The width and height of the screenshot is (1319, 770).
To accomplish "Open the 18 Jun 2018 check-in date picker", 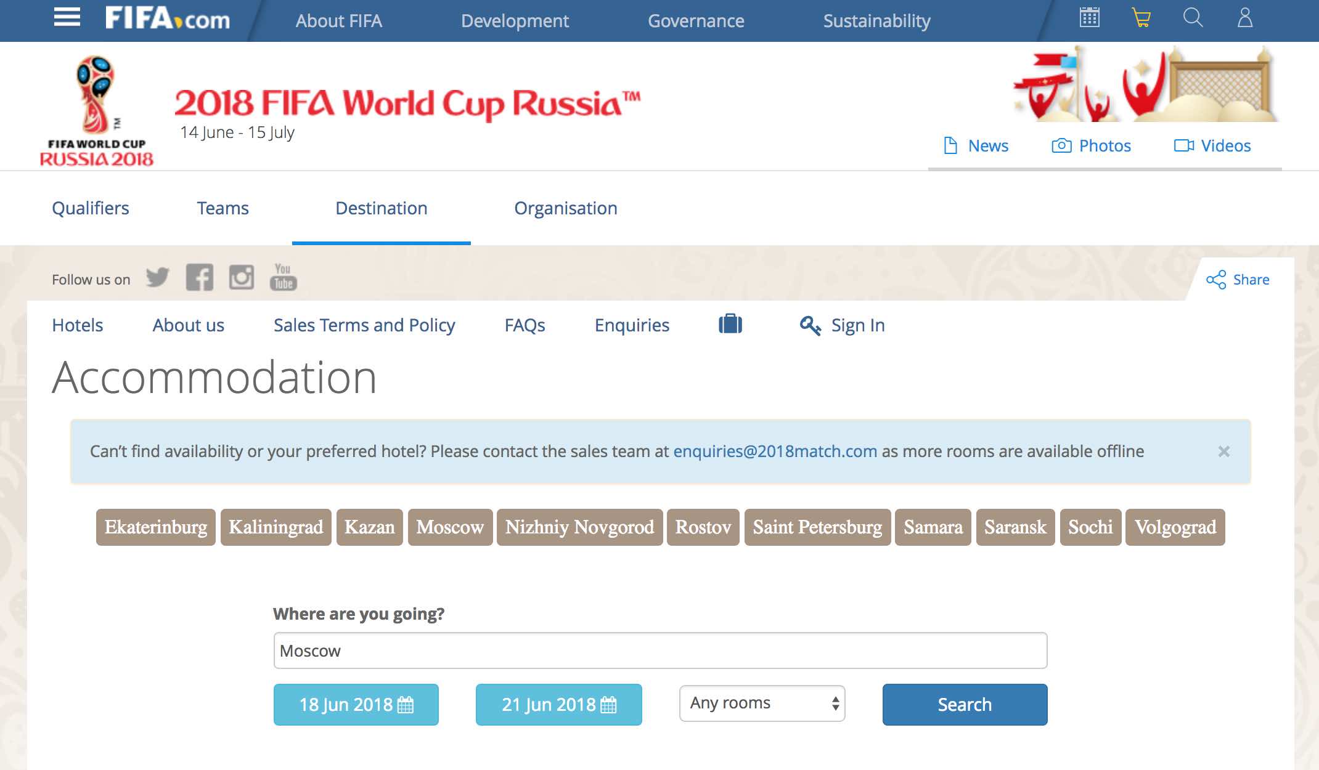I will (x=356, y=705).
